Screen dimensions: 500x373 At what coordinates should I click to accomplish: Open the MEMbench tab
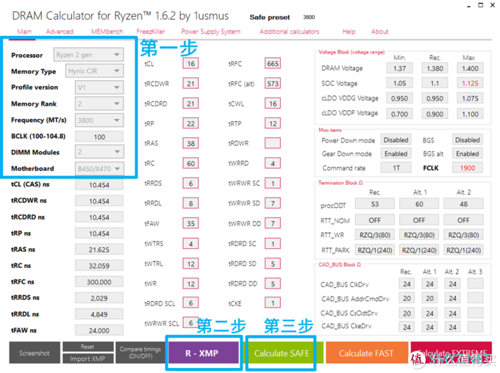107,32
